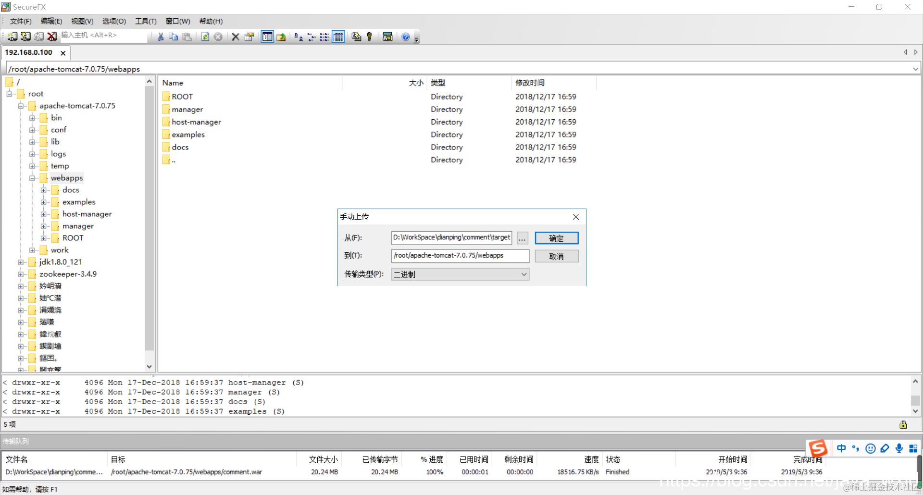The image size is (923, 495).
Task: Click the IME microphone voice input icon
Action: (899, 448)
